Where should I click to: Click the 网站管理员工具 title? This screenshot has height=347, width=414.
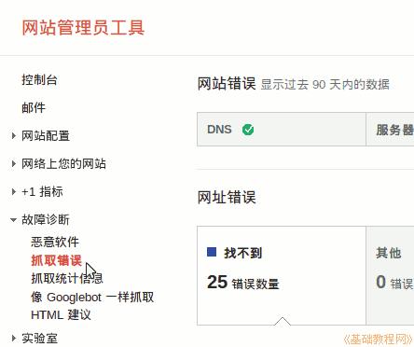[83, 28]
